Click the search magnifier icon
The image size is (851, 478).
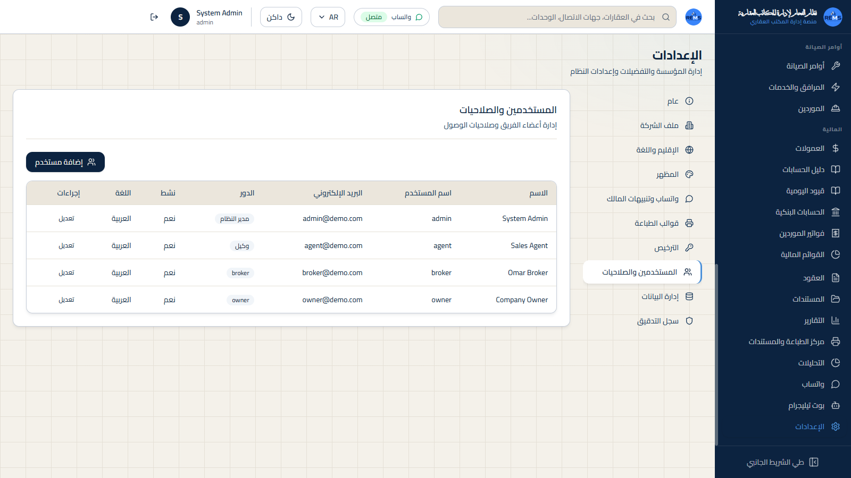click(x=666, y=17)
